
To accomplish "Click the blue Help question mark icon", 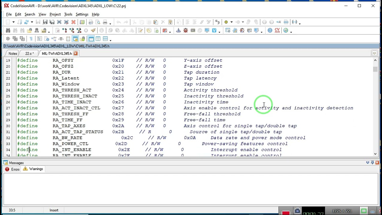I will (270, 30).
